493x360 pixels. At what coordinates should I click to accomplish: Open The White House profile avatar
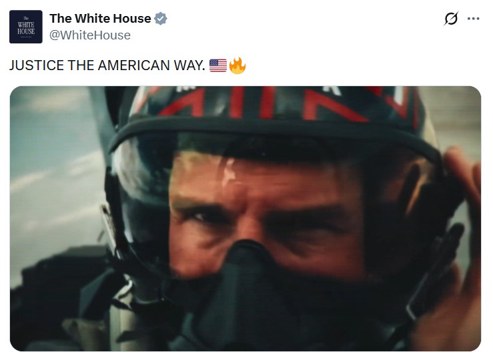click(x=26, y=27)
